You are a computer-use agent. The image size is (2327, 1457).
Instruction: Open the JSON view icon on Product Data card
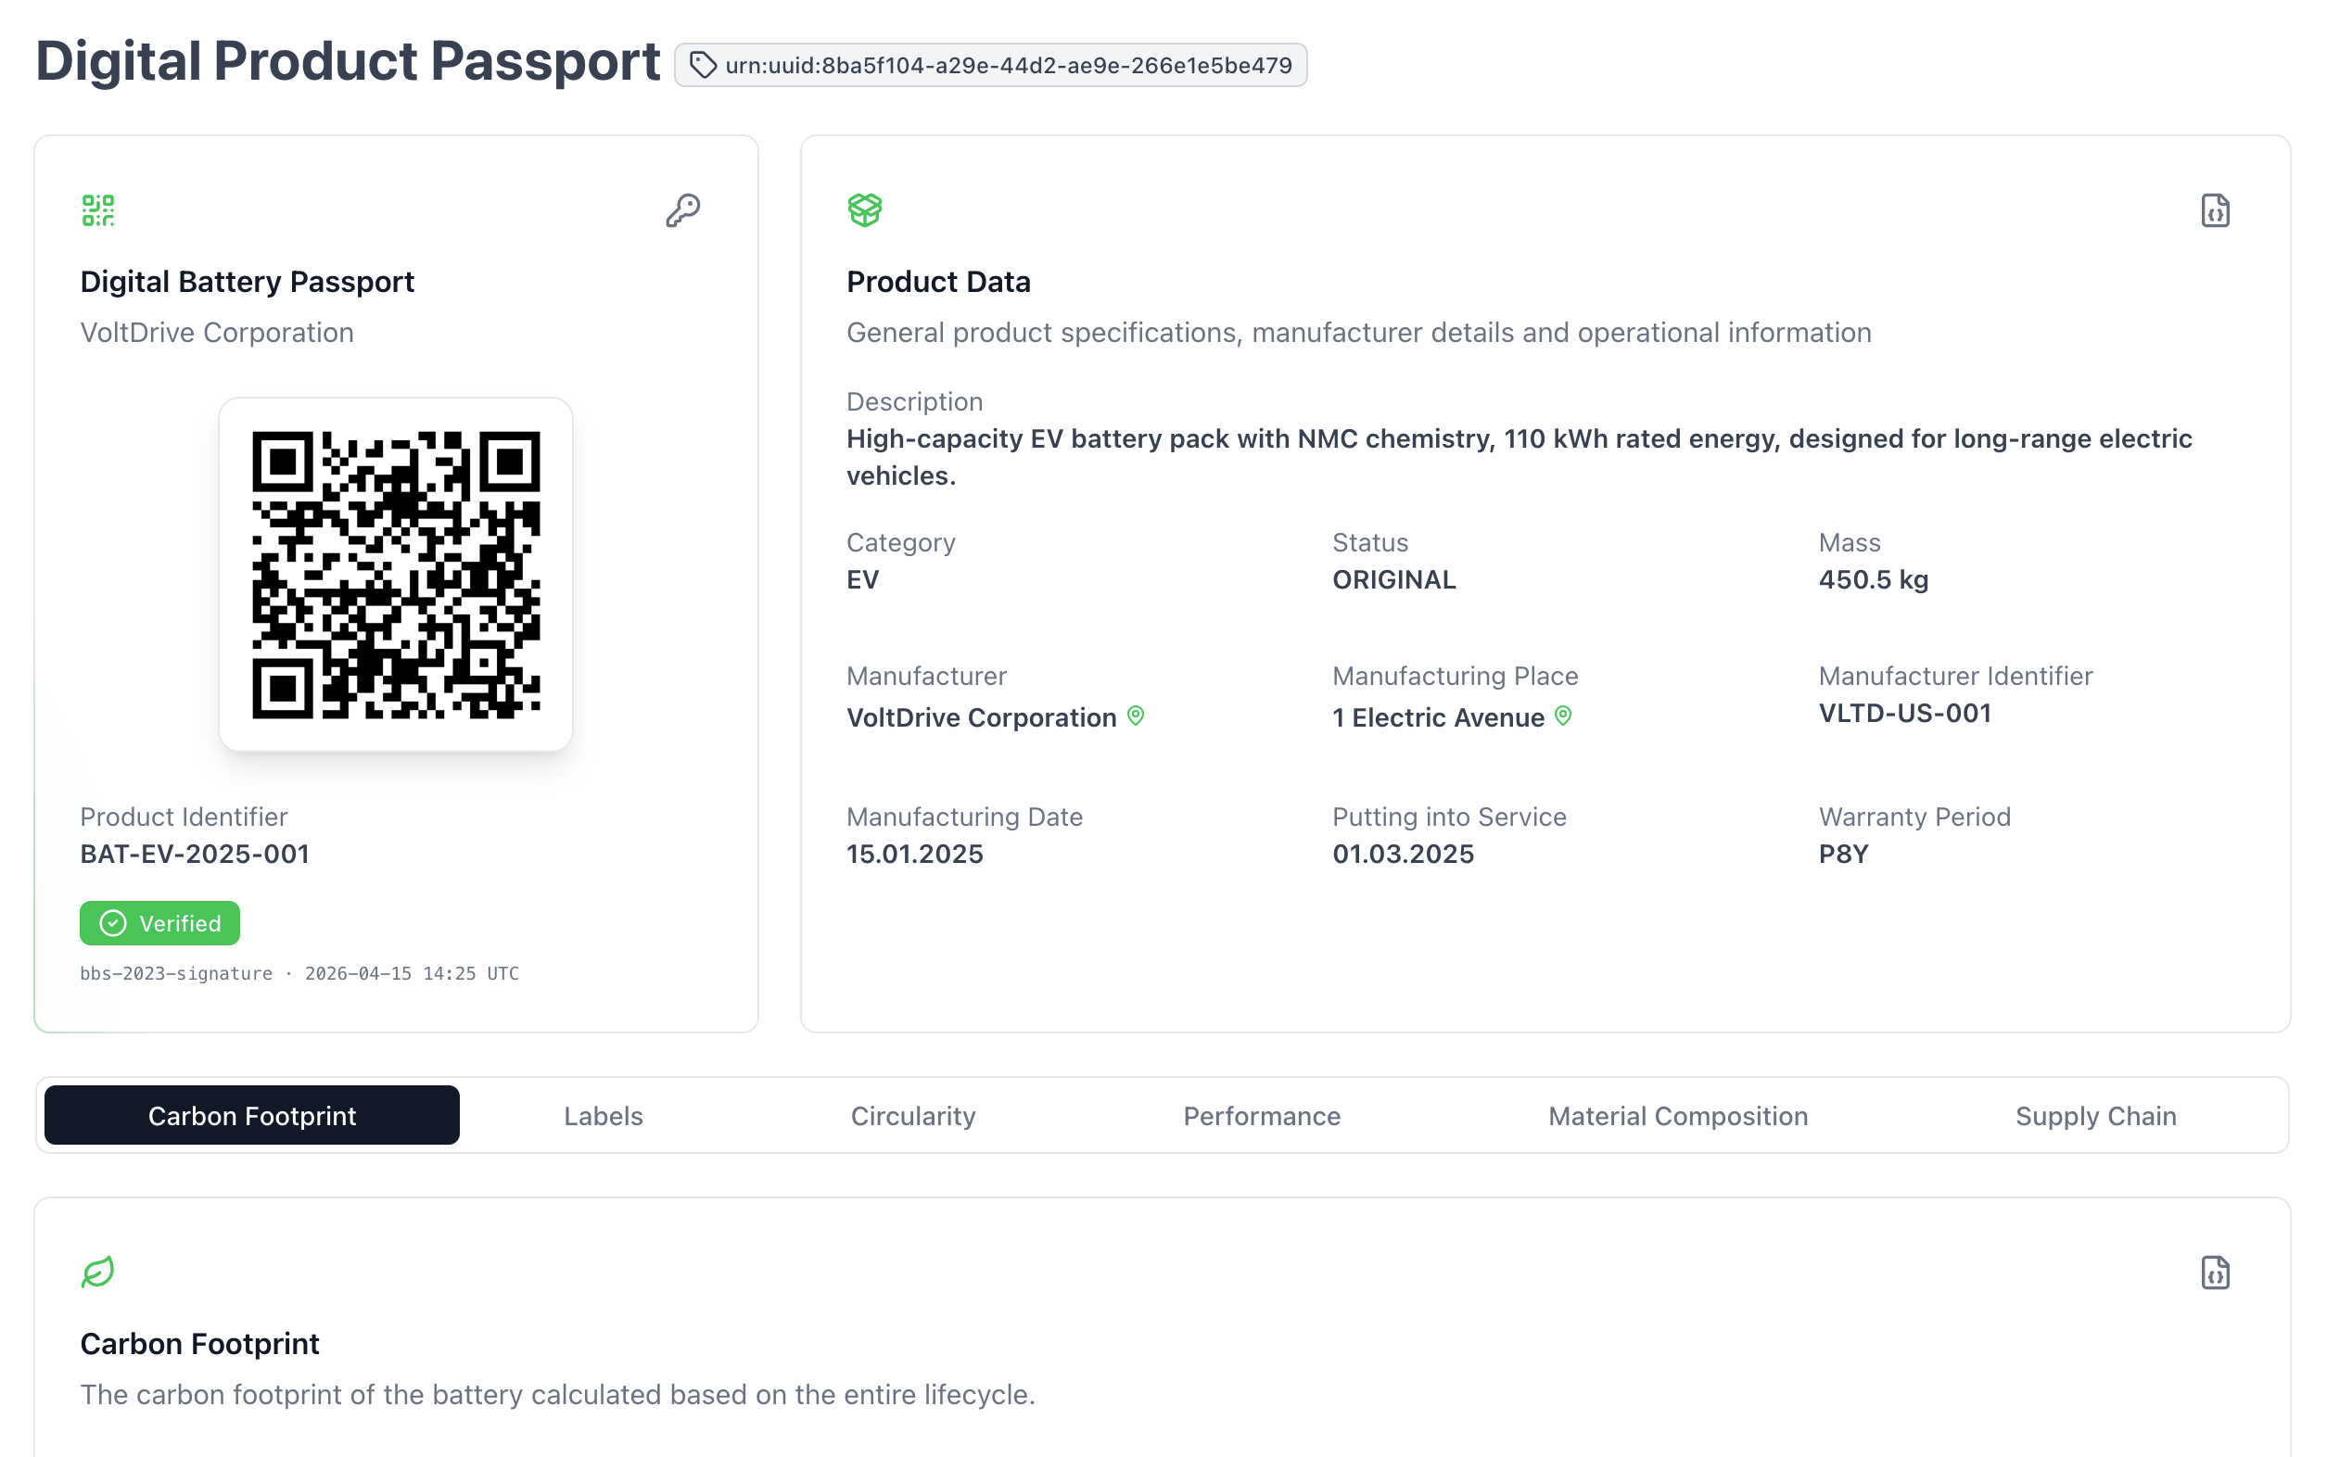[2215, 210]
